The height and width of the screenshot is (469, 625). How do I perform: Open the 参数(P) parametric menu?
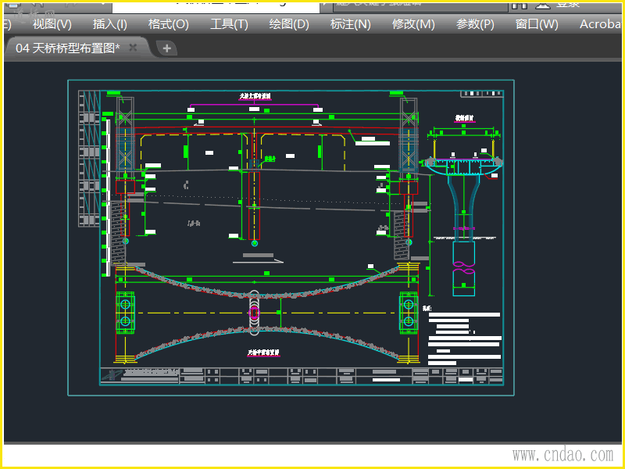click(475, 24)
